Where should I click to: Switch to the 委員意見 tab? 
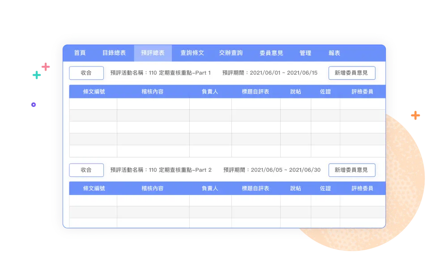coord(271,53)
